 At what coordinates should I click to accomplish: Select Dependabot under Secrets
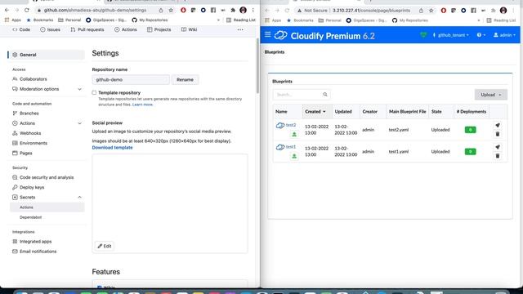(31, 217)
